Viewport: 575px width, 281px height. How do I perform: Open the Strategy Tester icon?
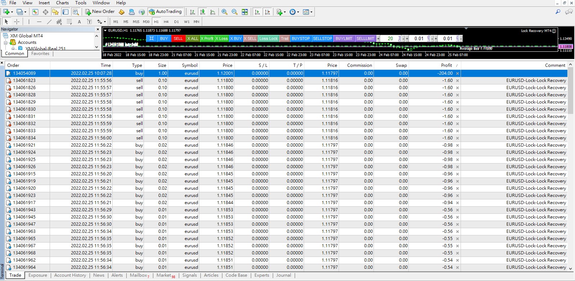(76, 12)
